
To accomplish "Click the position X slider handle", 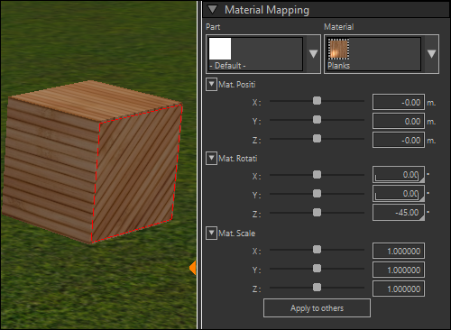I will (x=317, y=101).
